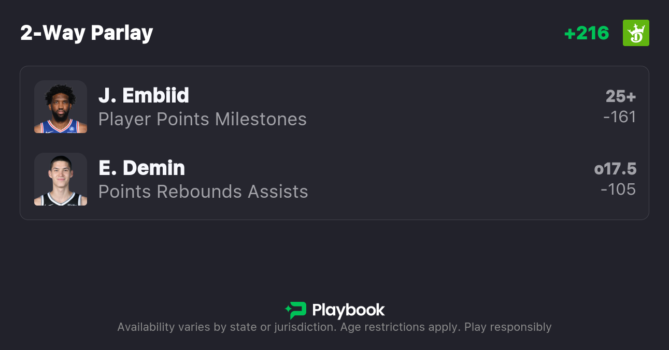The width and height of the screenshot is (669, 350).
Task: Click the J. Embiid player name
Action: 144,95
